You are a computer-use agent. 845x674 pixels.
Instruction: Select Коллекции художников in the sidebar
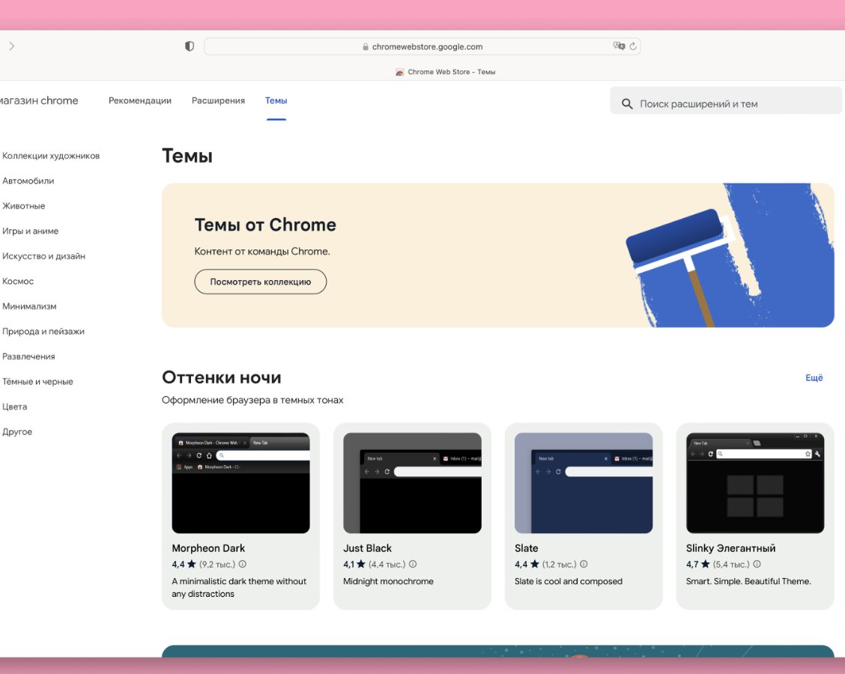[52, 155]
